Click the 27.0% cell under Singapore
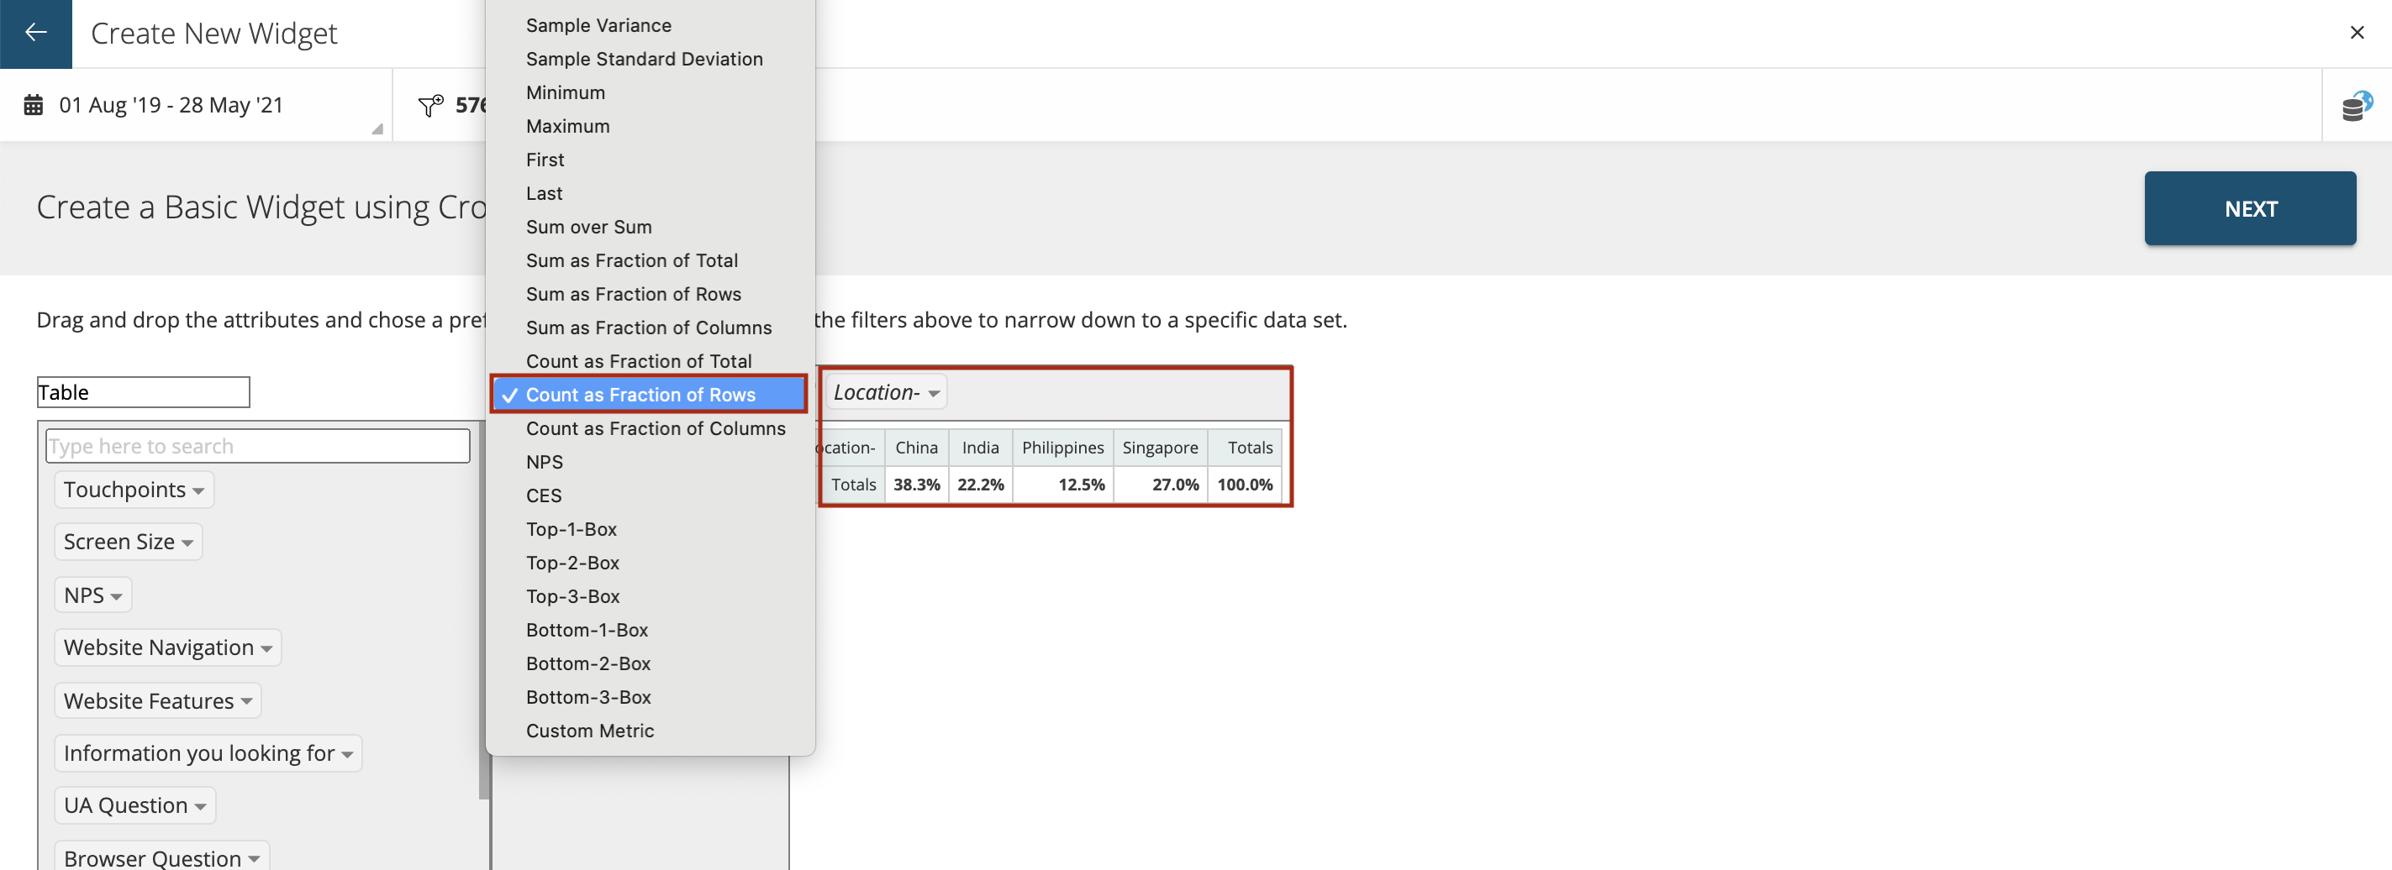This screenshot has height=870, width=2392. (x=1161, y=485)
